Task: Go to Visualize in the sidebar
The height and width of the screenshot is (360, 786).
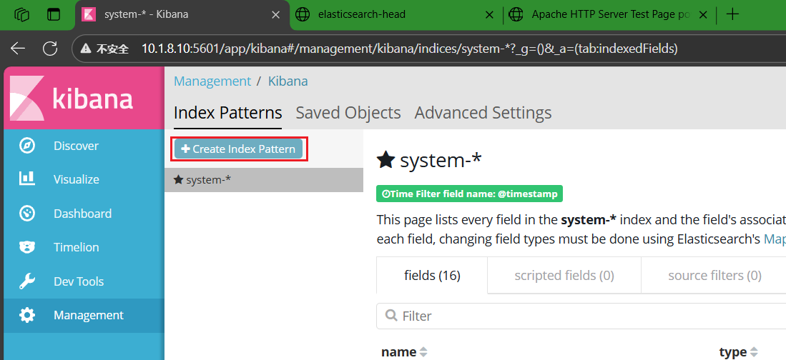Action: tap(84, 179)
